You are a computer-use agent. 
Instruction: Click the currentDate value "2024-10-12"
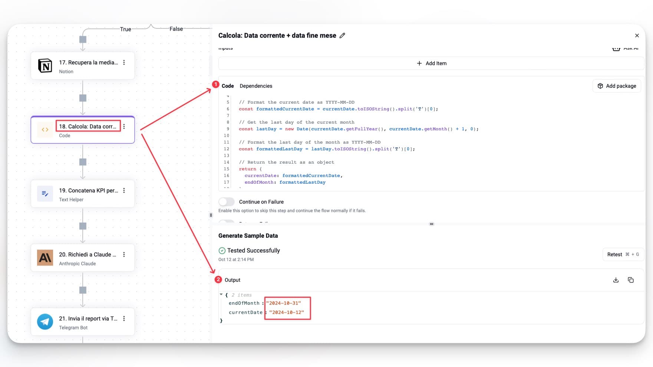[x=287, y=313]
